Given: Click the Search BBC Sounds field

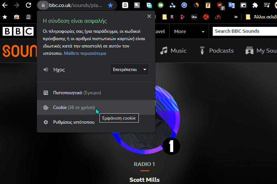Looking at the screenshot, I should 244,31.
